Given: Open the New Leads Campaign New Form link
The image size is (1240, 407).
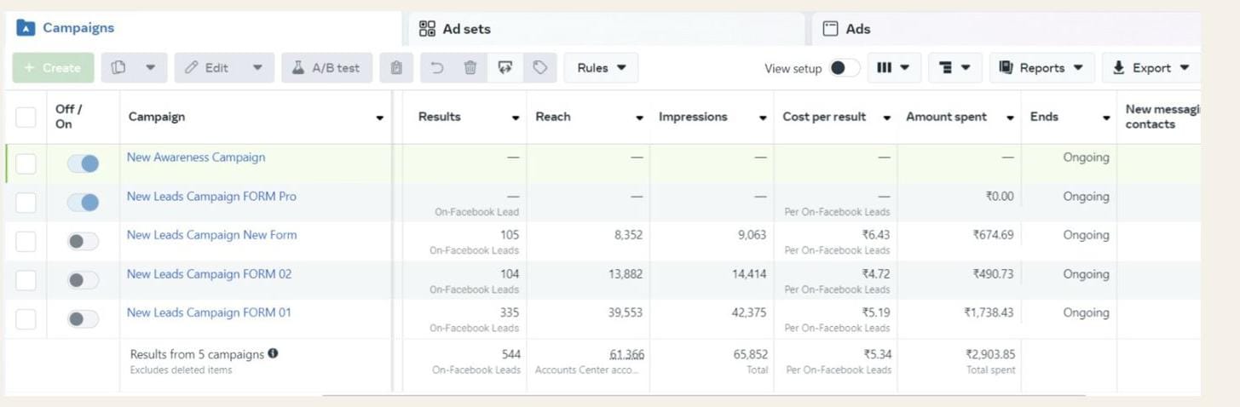Looking at the screenshot, I should click(211, 235).
